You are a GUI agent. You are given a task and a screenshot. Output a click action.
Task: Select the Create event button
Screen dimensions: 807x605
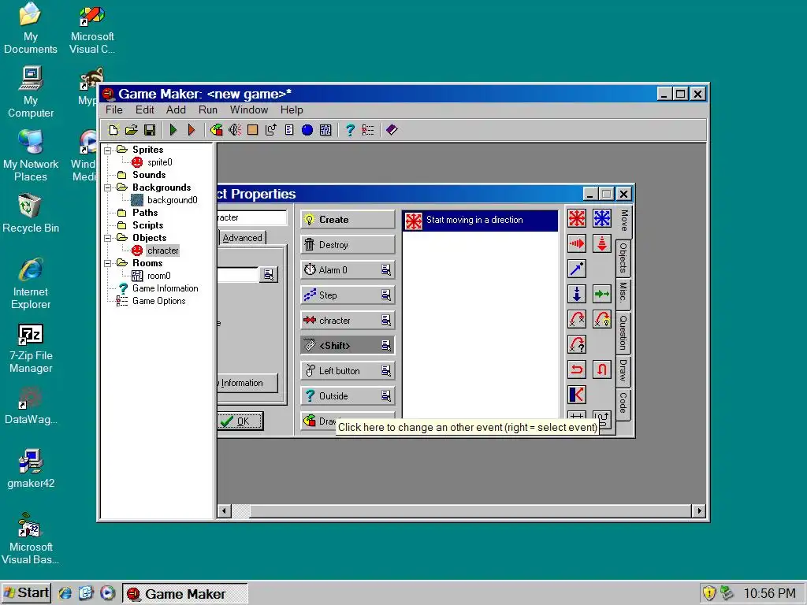click(x=348, y=220)
